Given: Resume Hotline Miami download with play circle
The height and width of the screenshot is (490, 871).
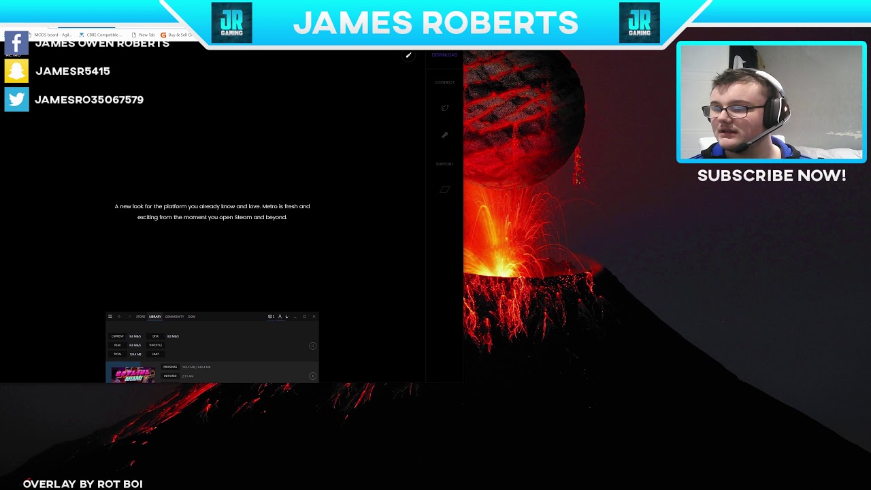Looking at the screenshot, I should 312,376.
